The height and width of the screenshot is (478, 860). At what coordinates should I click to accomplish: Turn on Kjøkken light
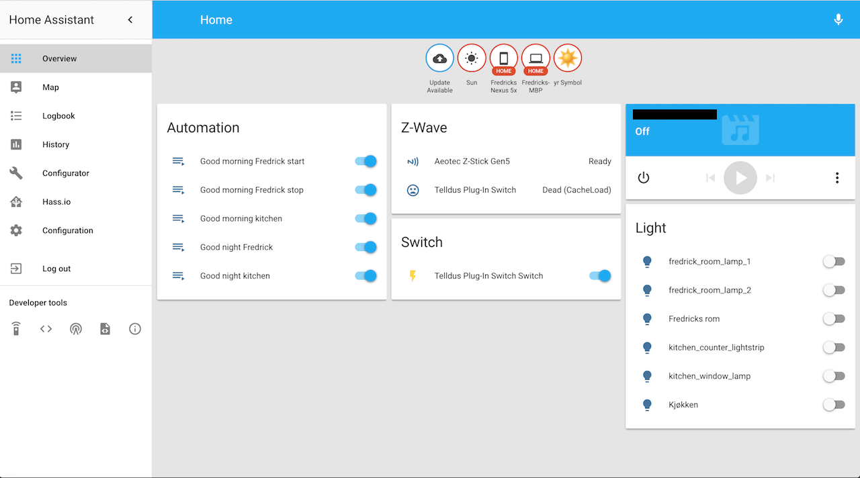(x=834, y=405)
